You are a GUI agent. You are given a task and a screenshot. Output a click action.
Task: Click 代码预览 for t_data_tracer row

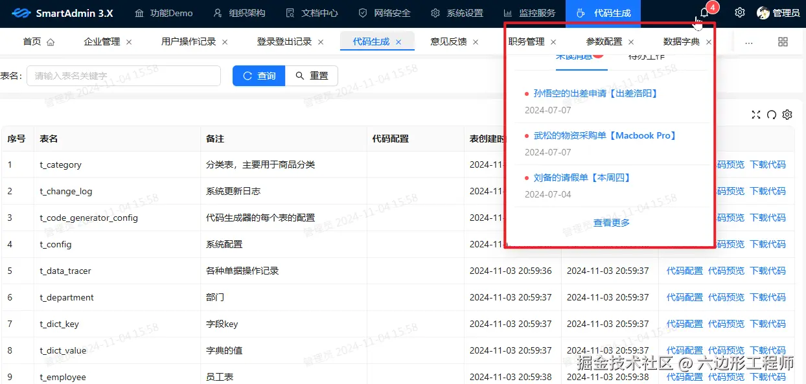point(726,271)
